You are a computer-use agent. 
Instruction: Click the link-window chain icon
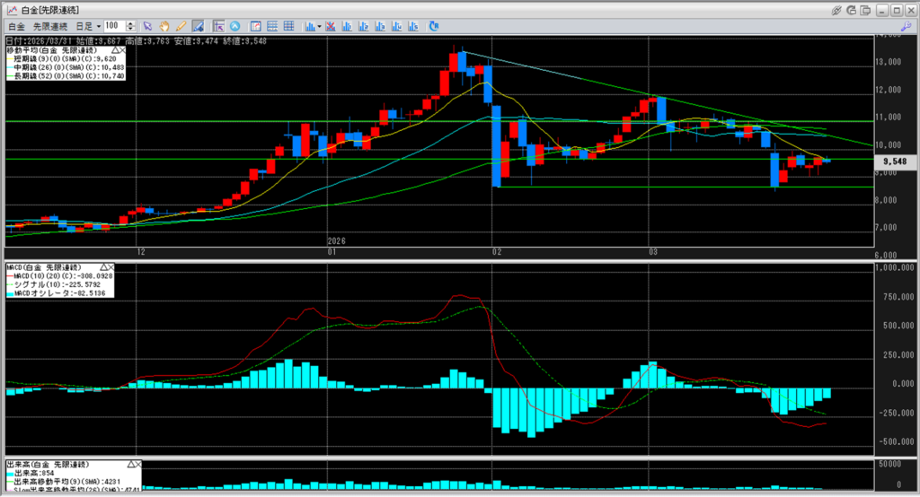pos(836,10)
